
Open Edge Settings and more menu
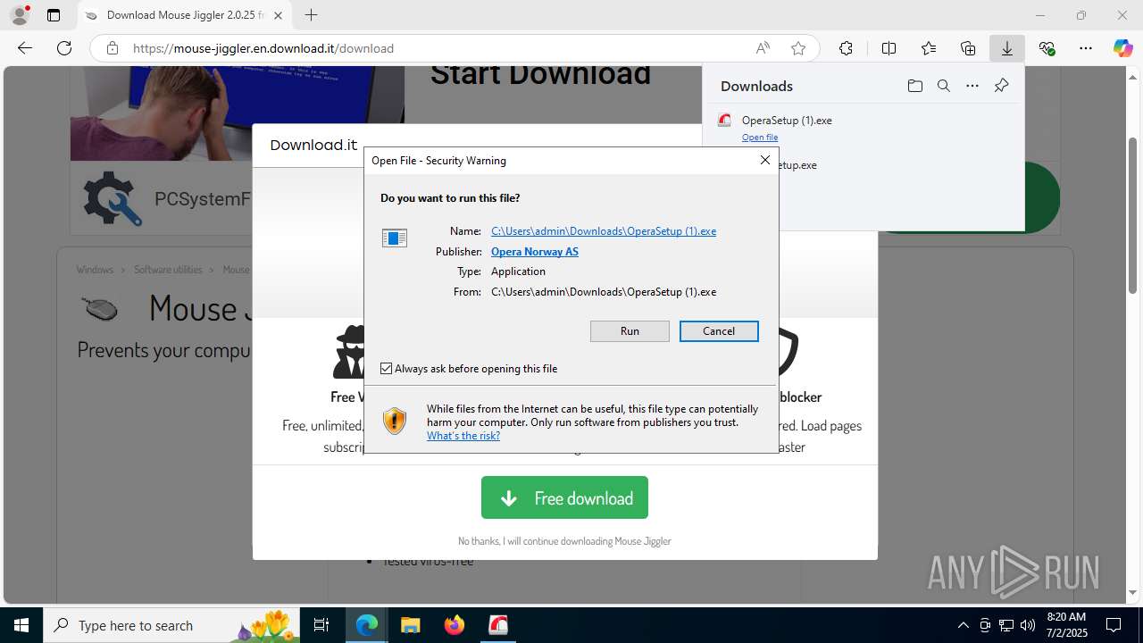tap(1086, 48)
